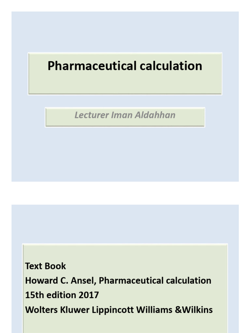
Task: Click the word "Book" in the Text Book heading
Action: (55, 266)
